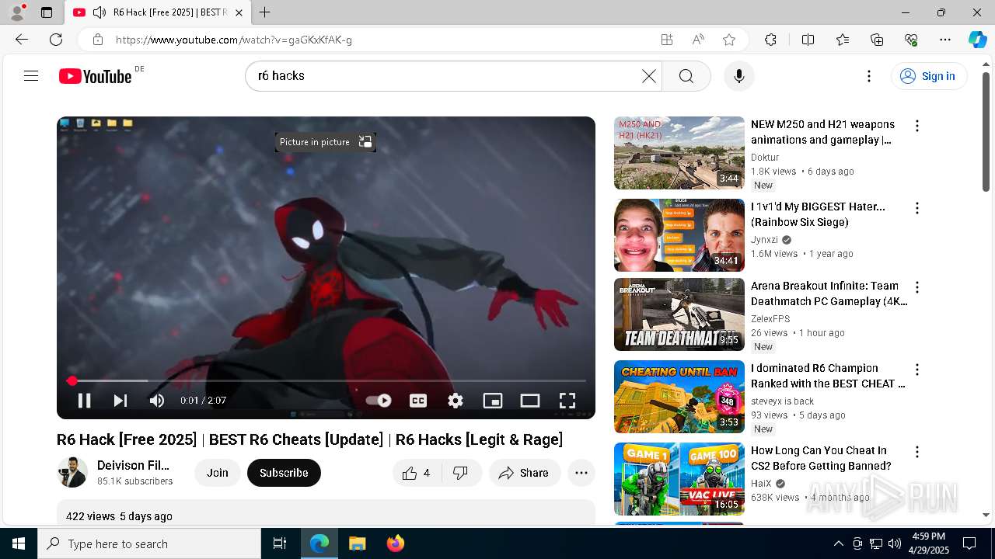Image resolution: width=995 pixels, height=559 pixels.
Task: Open browser essentials heart icon
Action: tap(911, 40)
